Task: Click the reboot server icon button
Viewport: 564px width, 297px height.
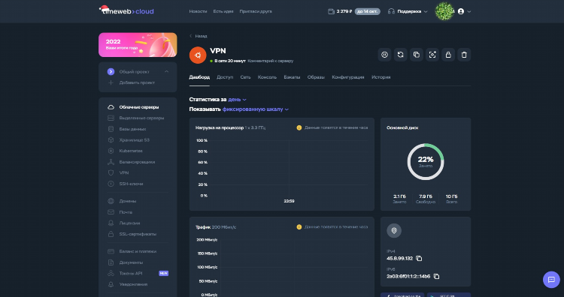Action: tap(400, 55)
